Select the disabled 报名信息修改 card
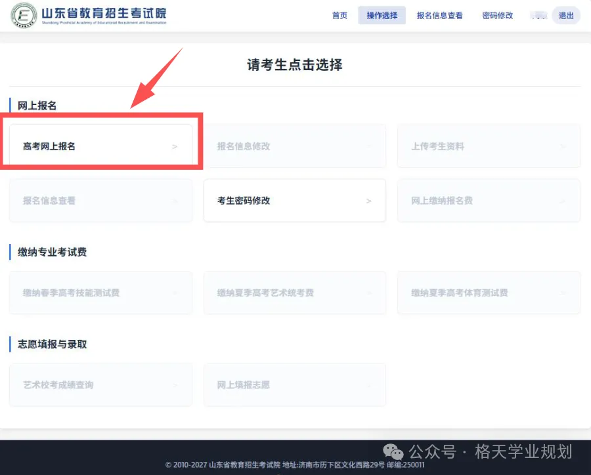 coord(295,146)
